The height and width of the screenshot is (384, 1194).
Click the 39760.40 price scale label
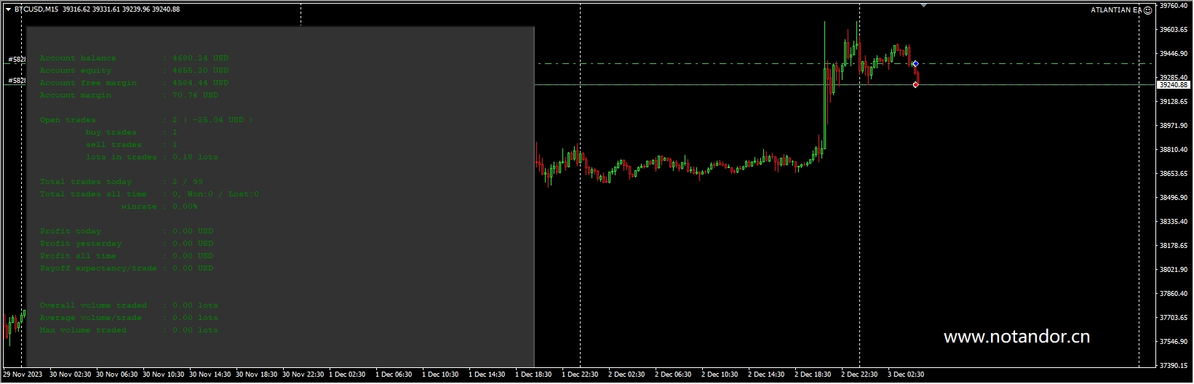pos(1173,6)
